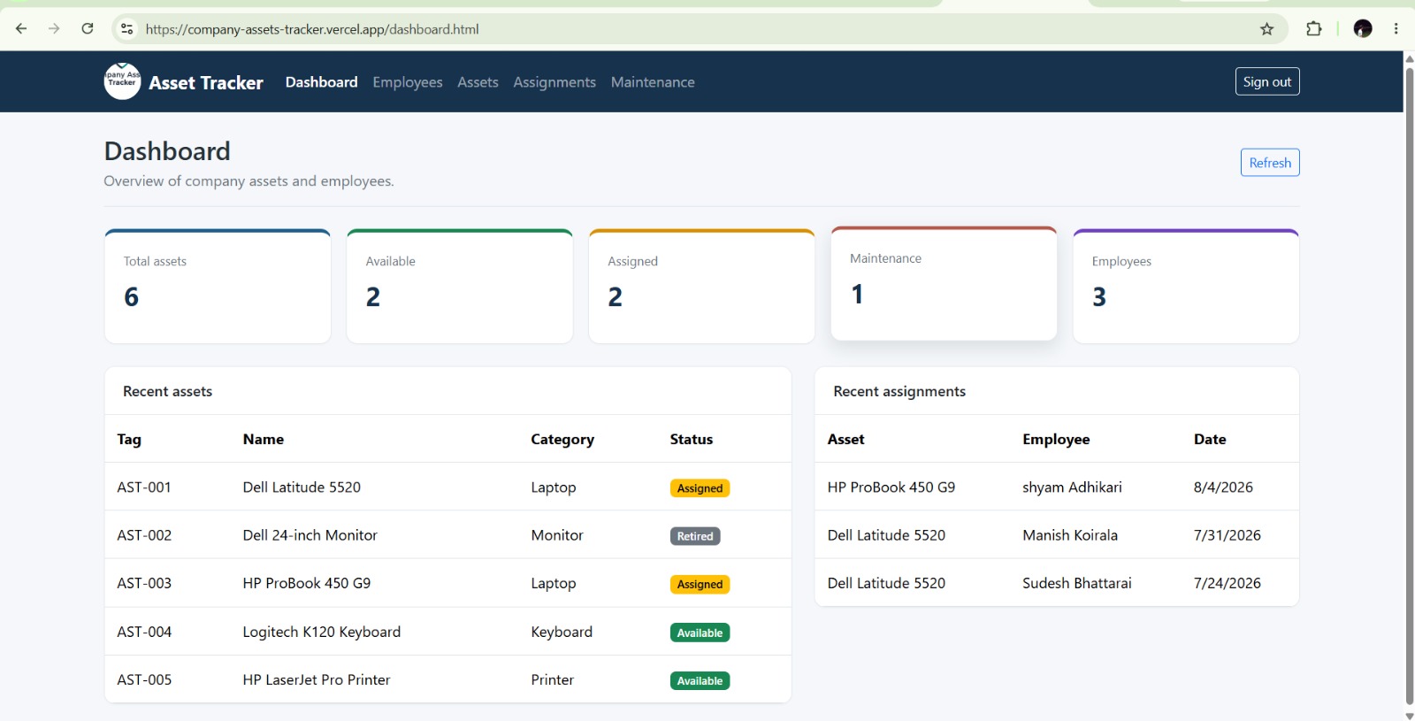Click the Retired status badge
1415x721 pixels.
pos(695,536)
